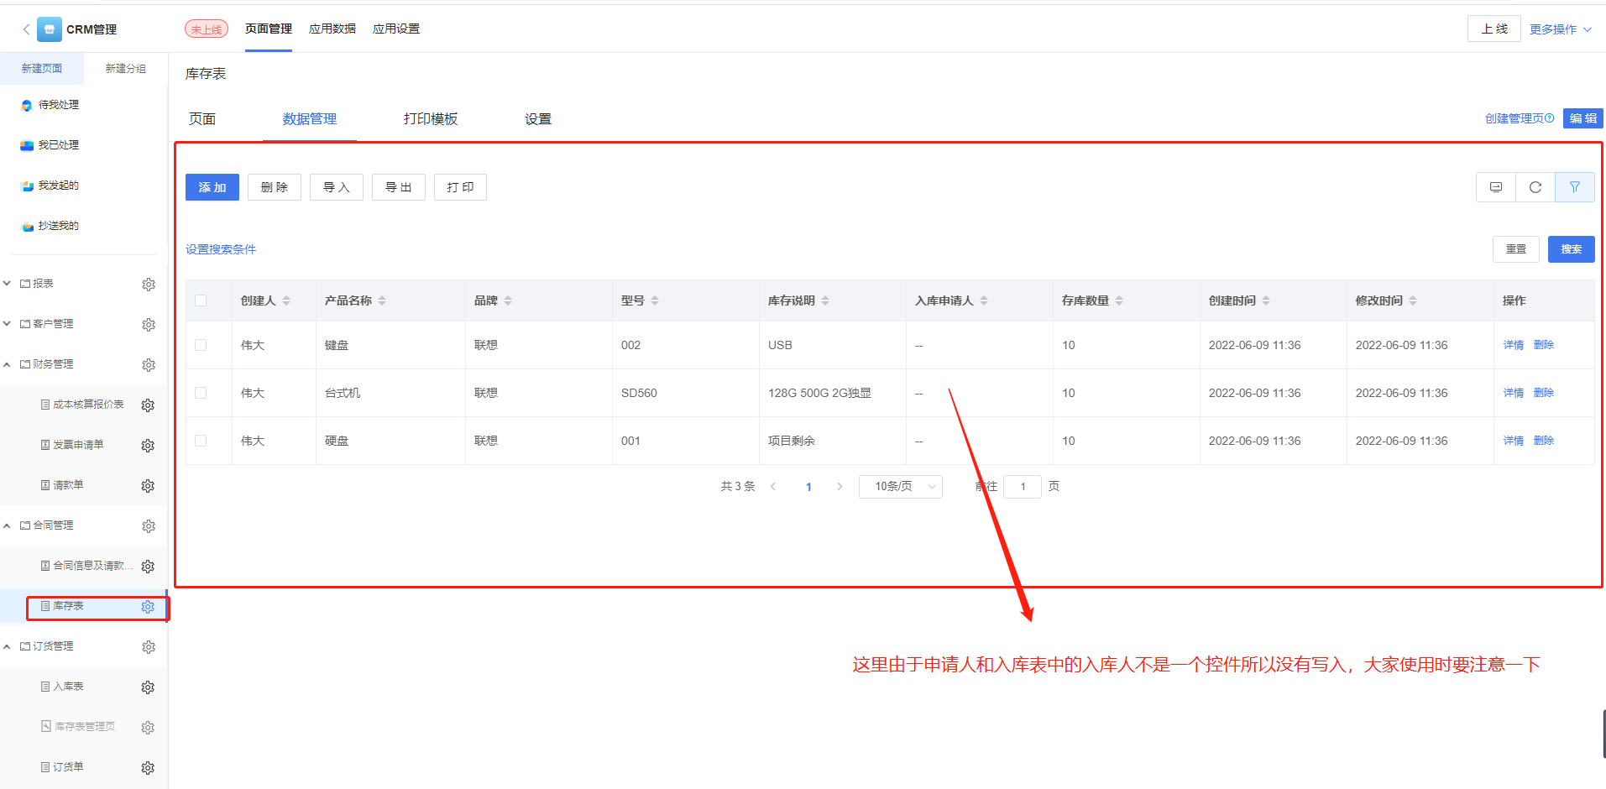The height and width of the screenshot is (789, 1606).
Task: Check the 台式机 row checkbox
Action: 201,393
